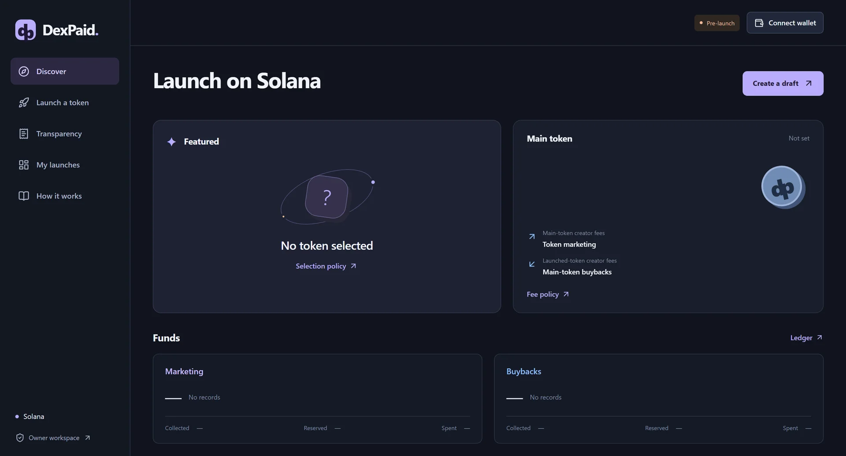
Task: Click the Main-token buybacks label
Action: (x=577, y=272)
